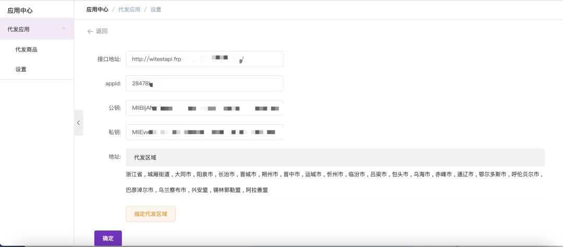This screenshot has height=247, width=563.
Task: Click the 返回 back link
Action: 102,31
